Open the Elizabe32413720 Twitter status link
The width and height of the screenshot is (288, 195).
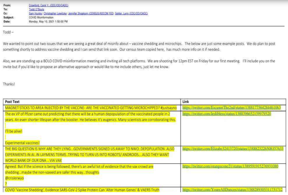pos(233,148)
